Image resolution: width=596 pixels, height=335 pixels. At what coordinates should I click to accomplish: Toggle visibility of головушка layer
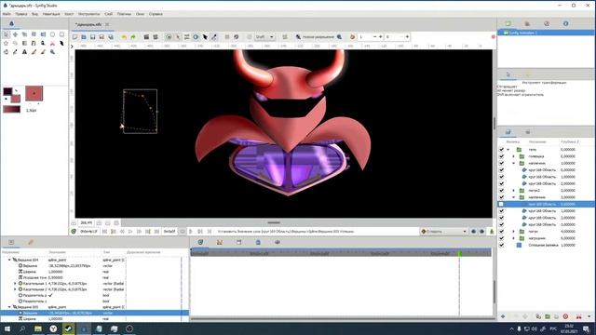[x=501, y=156]
